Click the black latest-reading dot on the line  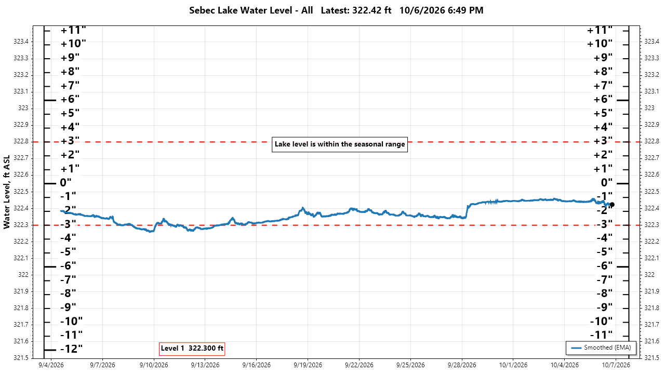[612, 205]
